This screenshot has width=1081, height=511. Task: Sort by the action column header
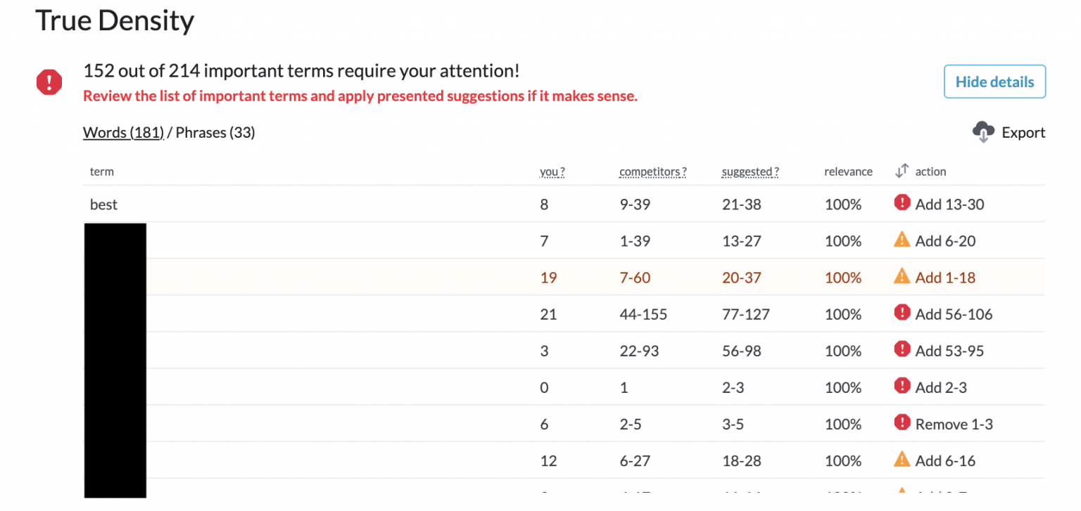(930, 172)
